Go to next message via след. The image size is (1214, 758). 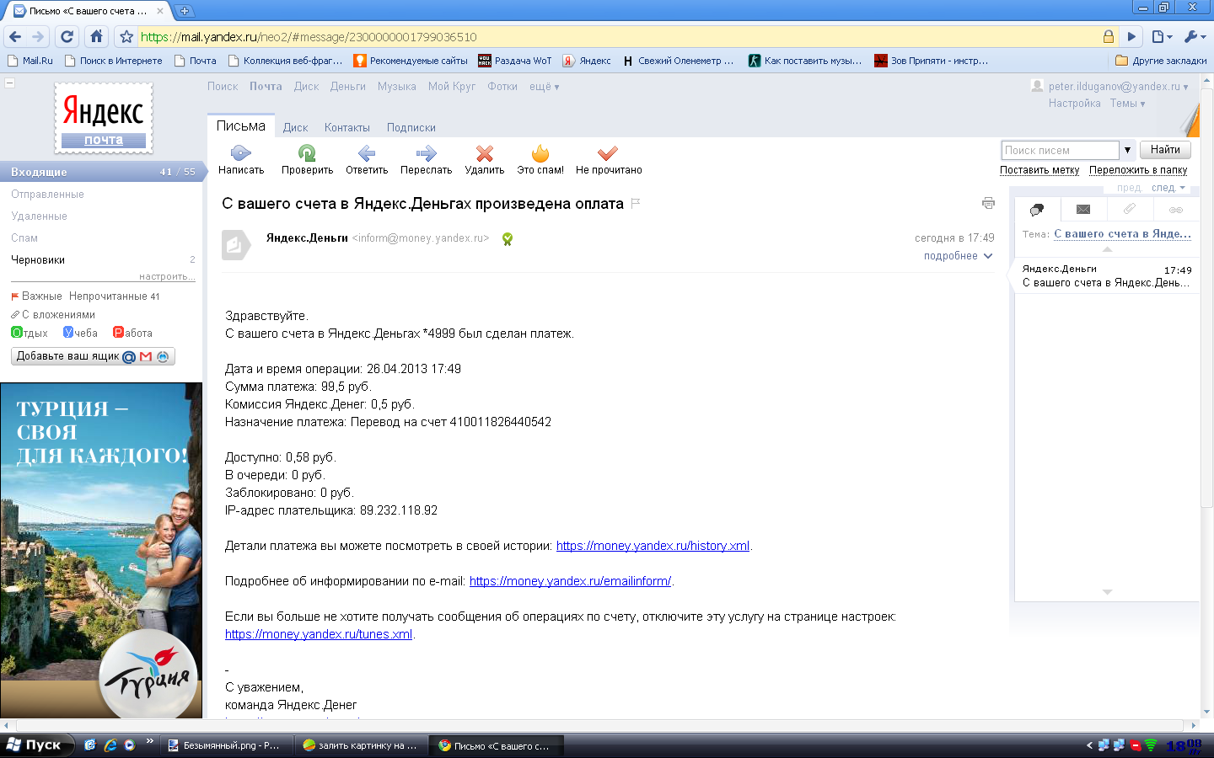tap(1168, 188)
